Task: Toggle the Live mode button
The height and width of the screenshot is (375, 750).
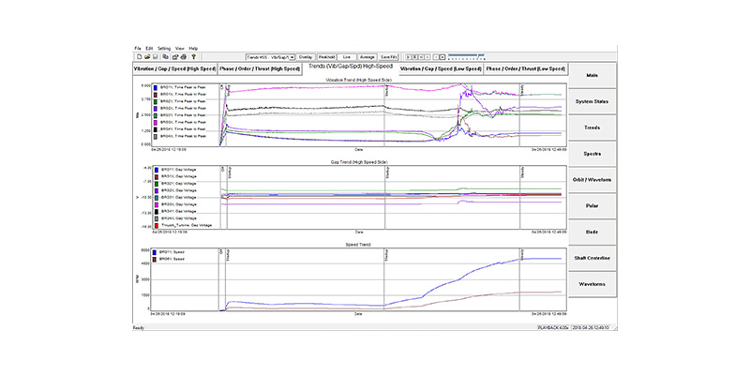Action: tap(346, 56)
